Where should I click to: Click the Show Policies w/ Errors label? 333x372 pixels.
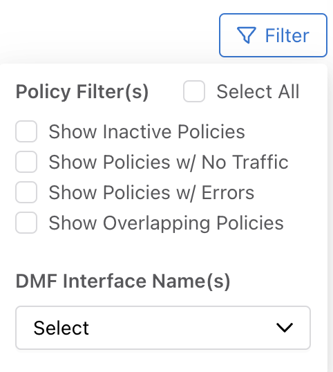point(151,192)
